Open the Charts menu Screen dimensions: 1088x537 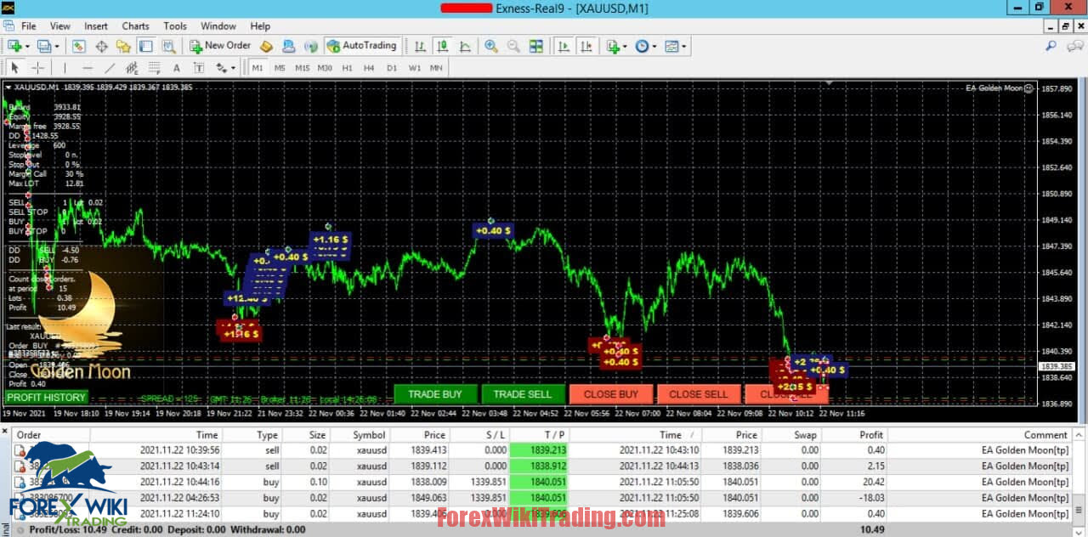[x=135, y=26]
